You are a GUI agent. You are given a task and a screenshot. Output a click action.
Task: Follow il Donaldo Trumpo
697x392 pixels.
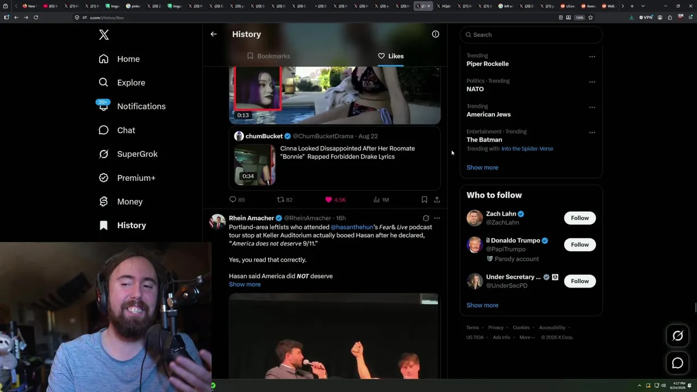(x=580, y=245)
